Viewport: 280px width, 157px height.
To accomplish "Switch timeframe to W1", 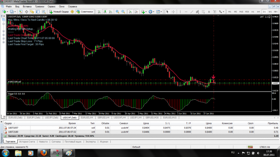I will (270, 12).
